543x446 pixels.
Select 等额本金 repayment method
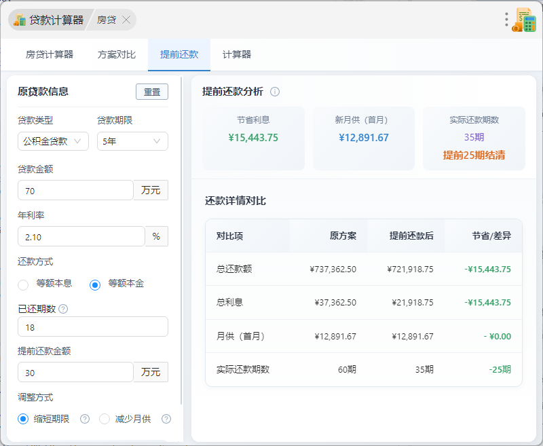point(96,284)
